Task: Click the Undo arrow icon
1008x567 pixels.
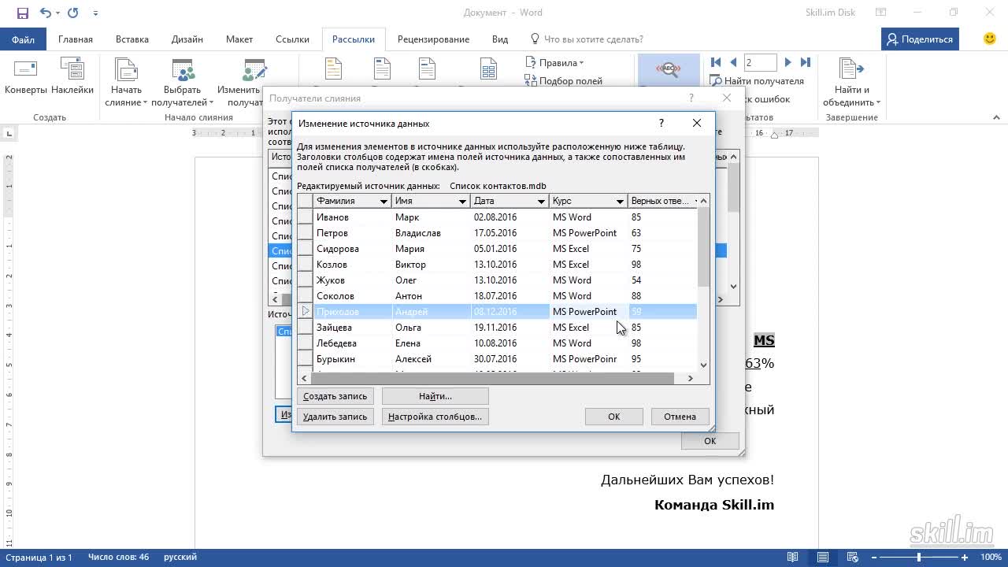Action: (x=45, y=13)
